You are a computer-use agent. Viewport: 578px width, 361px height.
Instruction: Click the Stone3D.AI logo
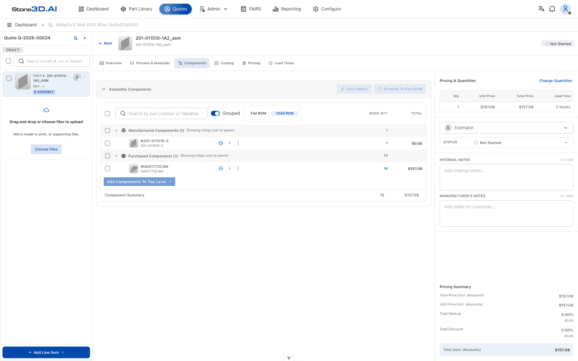34,9
